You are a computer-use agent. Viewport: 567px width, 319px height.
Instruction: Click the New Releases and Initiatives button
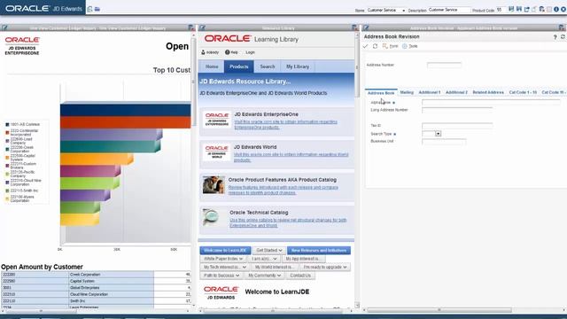pyautogui.click(x=319, y=250)
